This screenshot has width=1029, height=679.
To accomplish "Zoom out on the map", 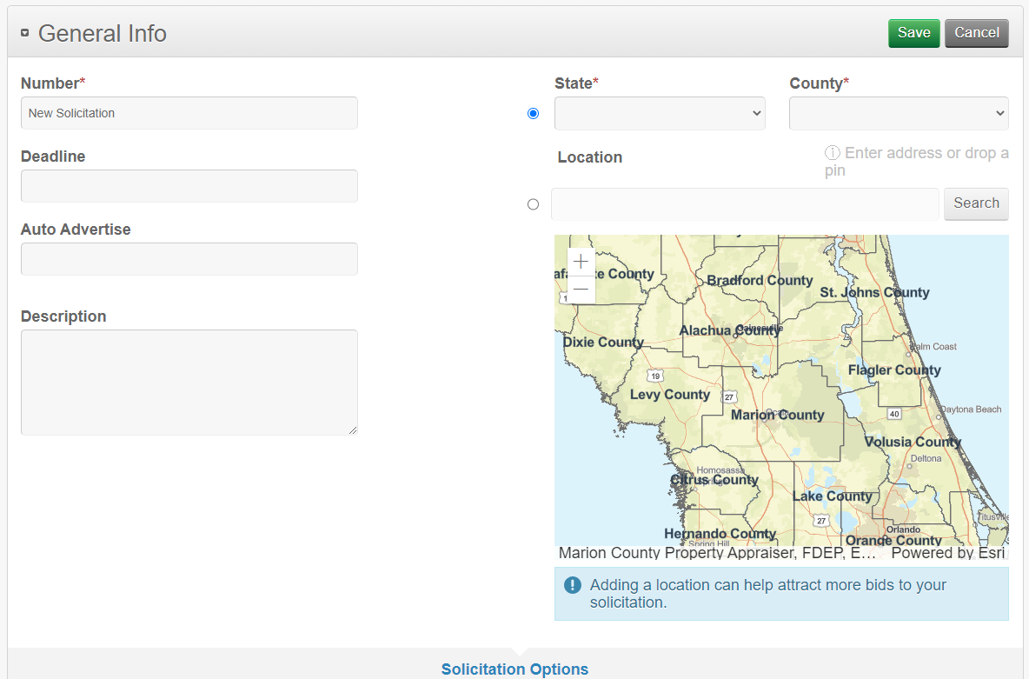I will pos(581,290).
